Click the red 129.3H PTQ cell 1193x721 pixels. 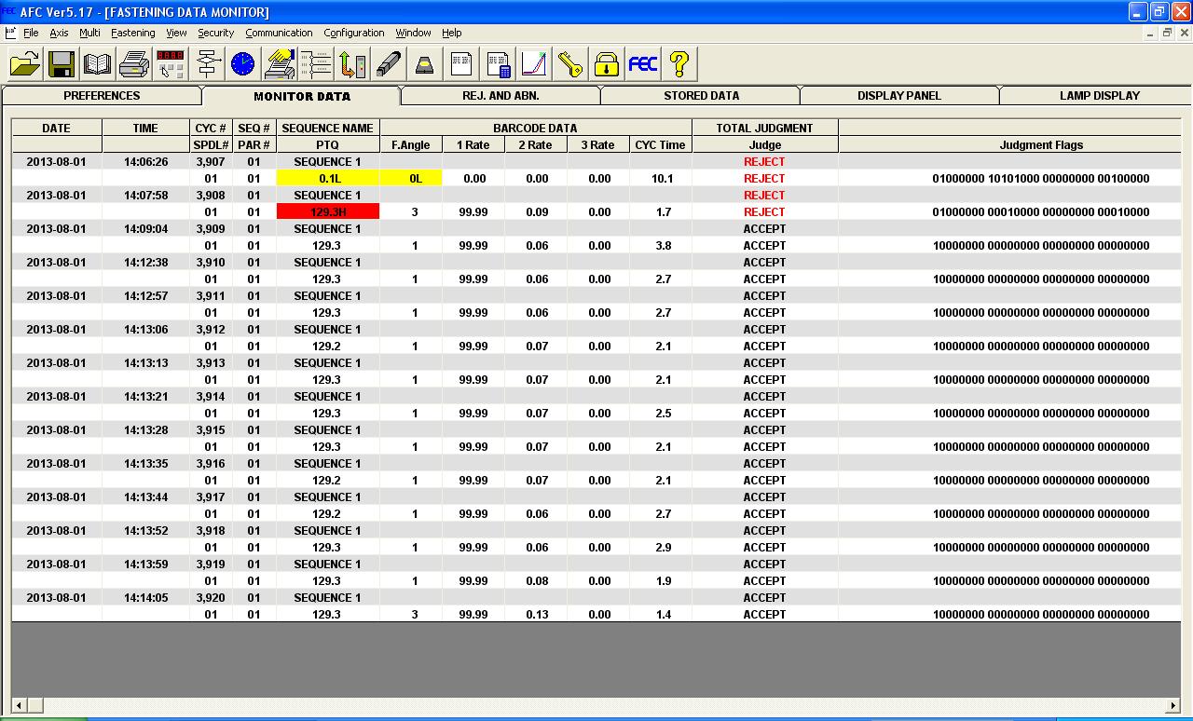pyautogui.click(x=328, y=211)
